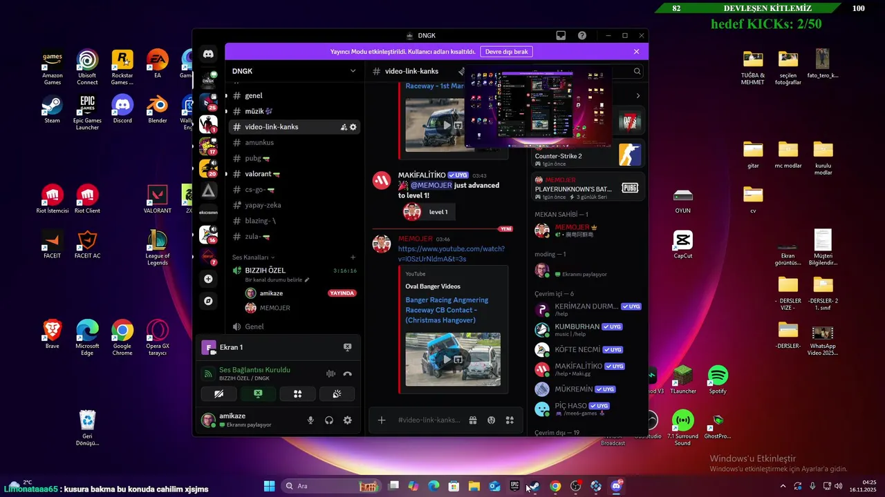Show hidden system tray icons chevron

[783, 486]
